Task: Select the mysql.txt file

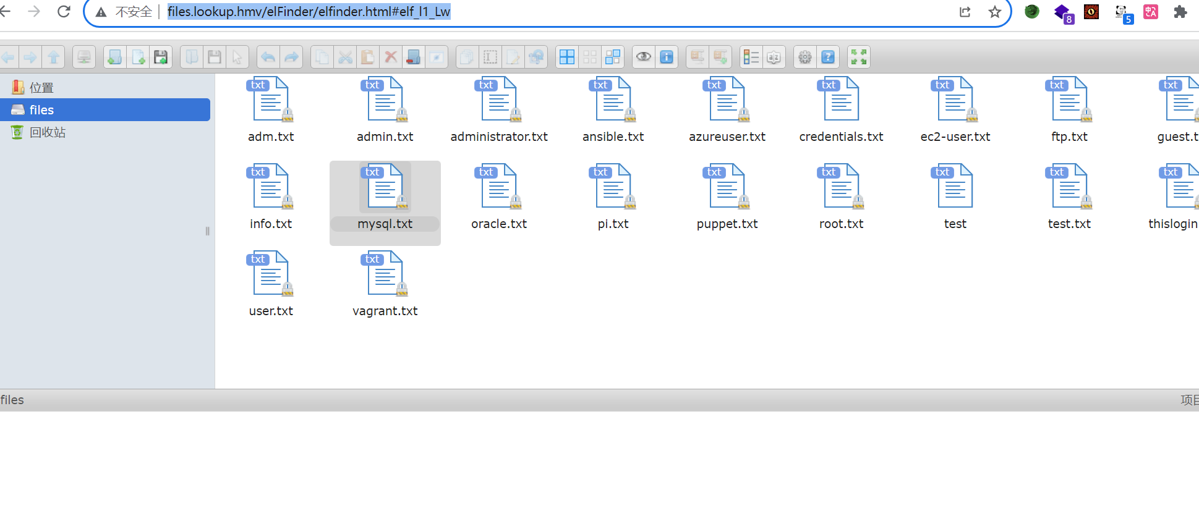Action: point(385,203)
